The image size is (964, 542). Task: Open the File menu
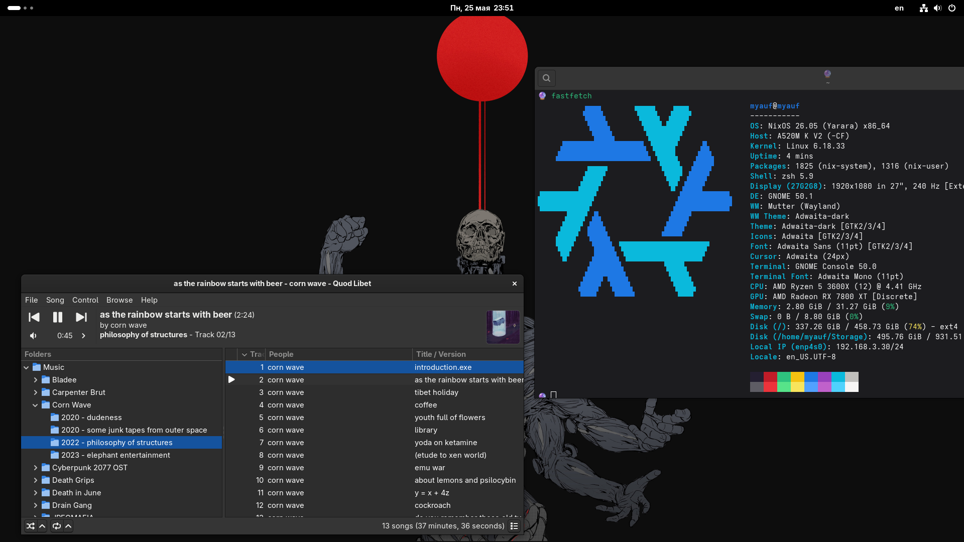(x=32, y=300)
